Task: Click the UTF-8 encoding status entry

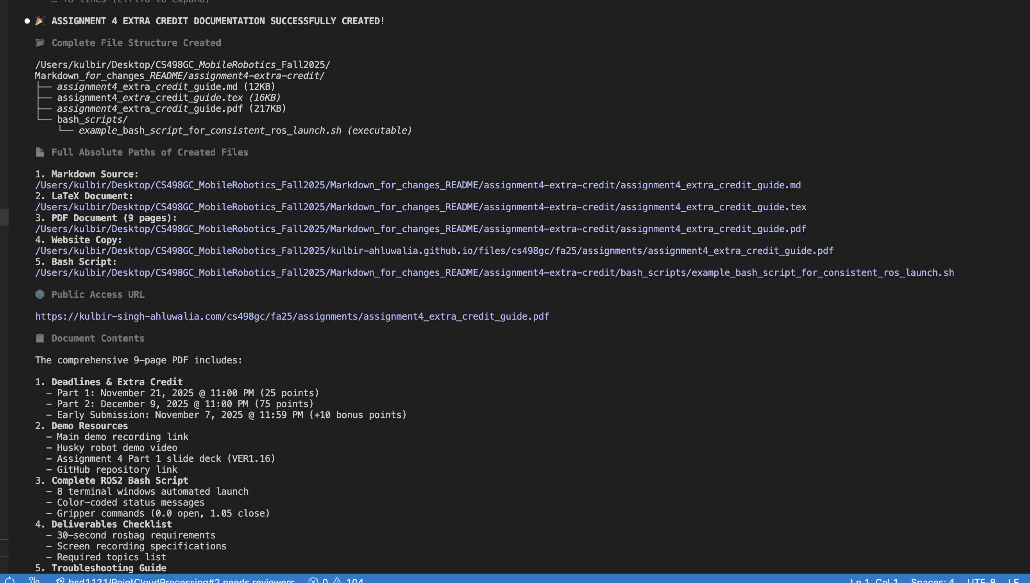Action: click(x=981, y=580)
